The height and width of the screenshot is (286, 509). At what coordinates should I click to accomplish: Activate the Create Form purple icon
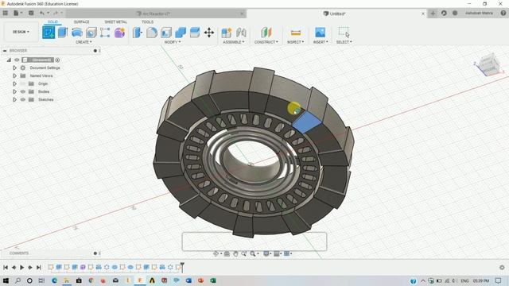pyautogui.click(x=119, y=33)
